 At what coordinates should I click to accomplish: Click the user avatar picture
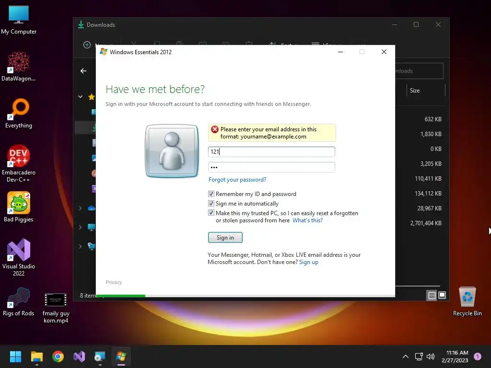point(172,151)
